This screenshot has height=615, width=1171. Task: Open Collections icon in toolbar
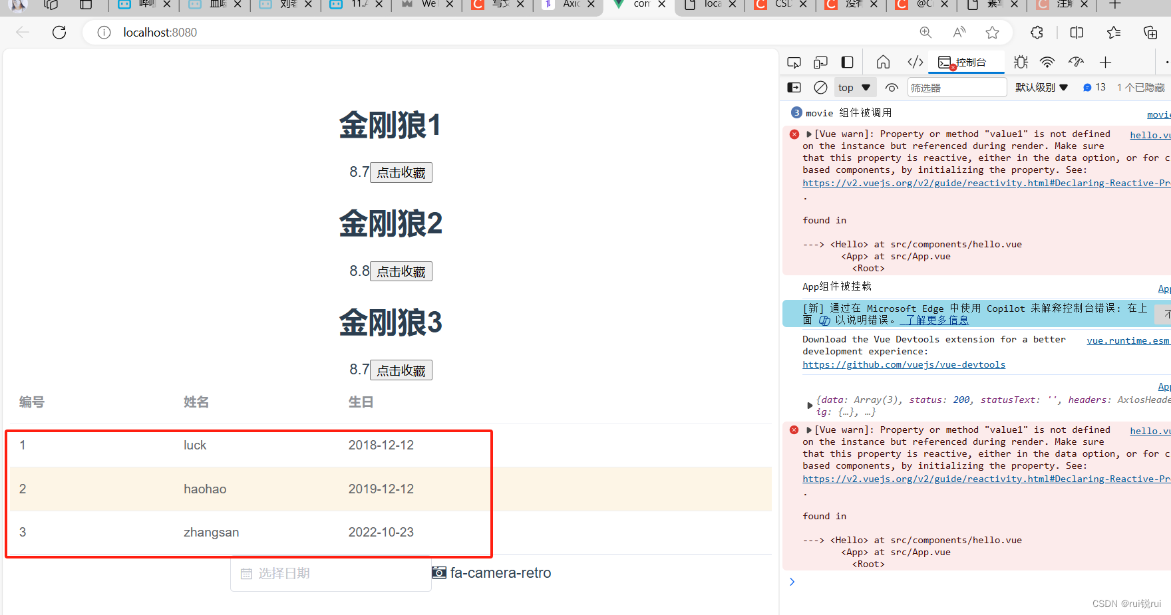[x=1150, y=33]
